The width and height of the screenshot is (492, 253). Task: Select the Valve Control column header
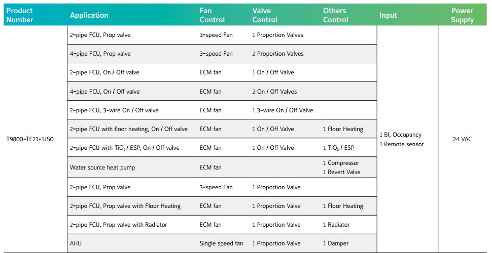pos(265,15)
